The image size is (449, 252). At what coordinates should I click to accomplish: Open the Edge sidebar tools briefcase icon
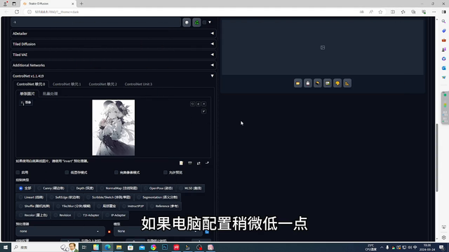[x=443, y=41]
